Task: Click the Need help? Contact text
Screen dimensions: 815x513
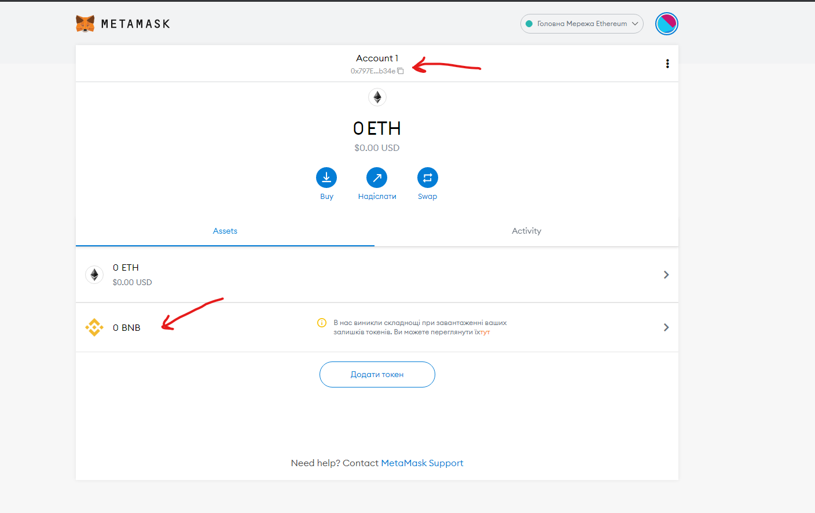Action: click(x=335, y=463)
